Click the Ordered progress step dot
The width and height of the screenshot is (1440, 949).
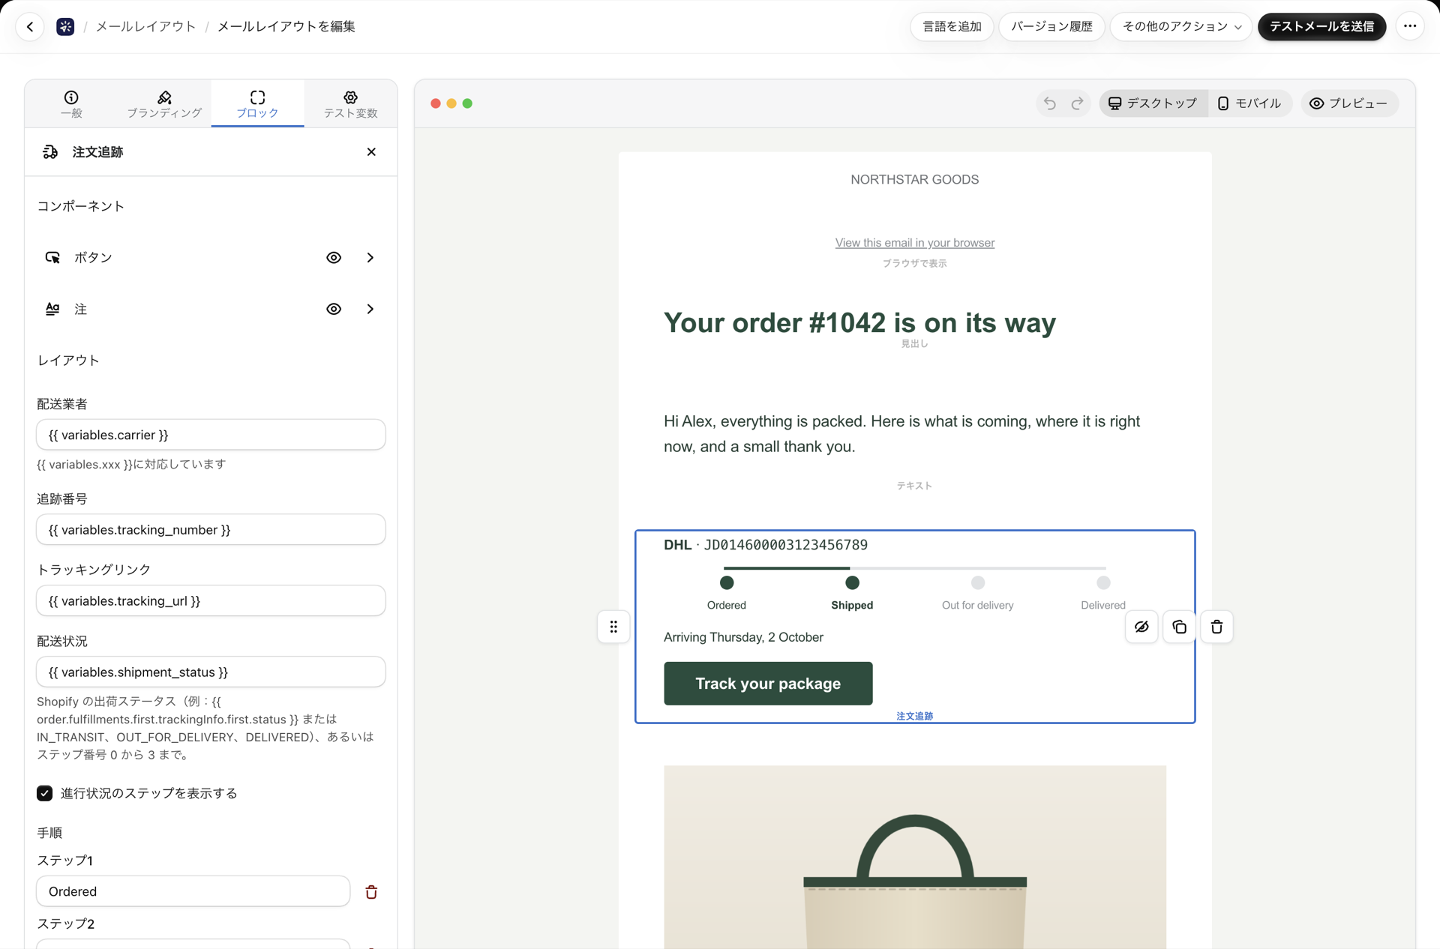pos(727,582)
